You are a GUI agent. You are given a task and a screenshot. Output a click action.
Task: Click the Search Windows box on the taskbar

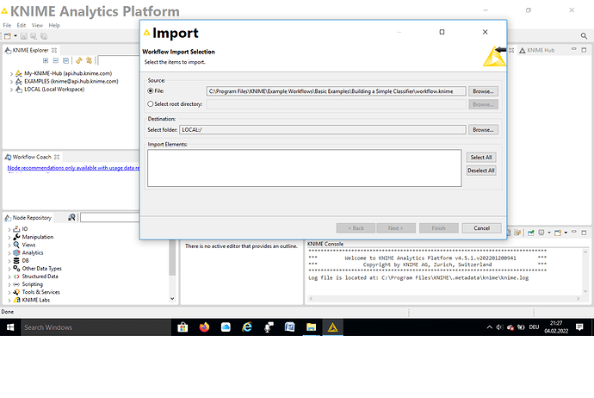point(96,327)
